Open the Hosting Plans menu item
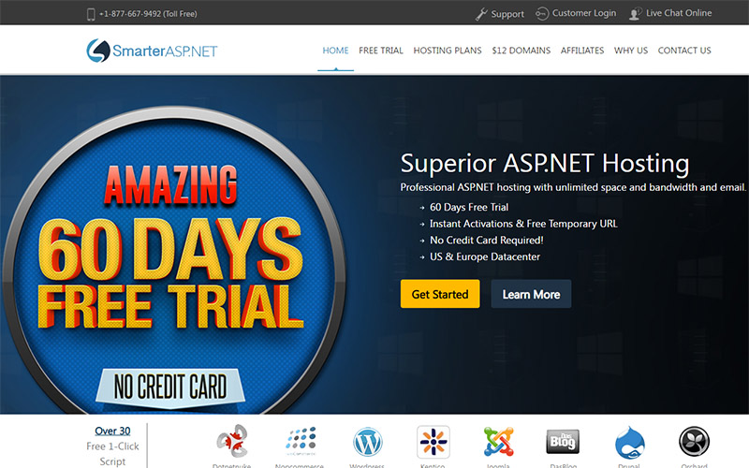Image resolution: width=749 pixels, height=468 pixels. (x=448, y=51)
